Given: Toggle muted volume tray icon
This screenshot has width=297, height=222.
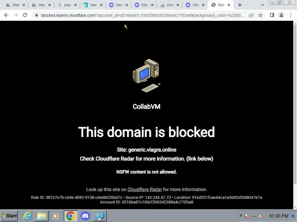Looking at the screenshot, I should coord(261,216).
